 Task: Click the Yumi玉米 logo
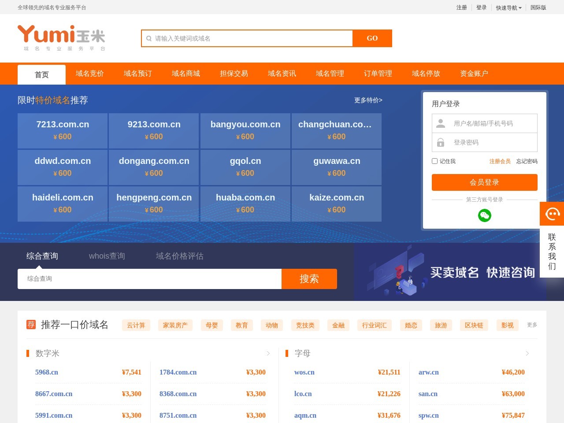(x=61, y=37)
